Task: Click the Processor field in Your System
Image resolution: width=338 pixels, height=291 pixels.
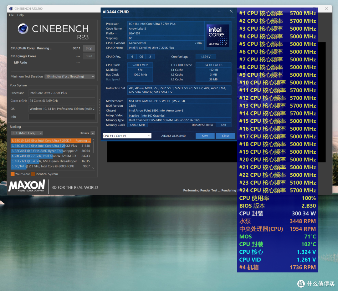Action: coord(62,93)
